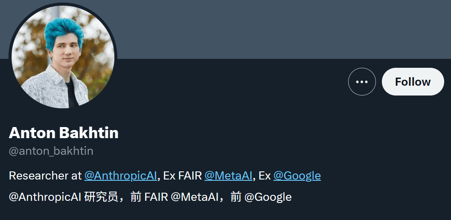Click @Google in the Chinese translated line
The height and width of the screenshot is (220, 451).
pos(268,197)
